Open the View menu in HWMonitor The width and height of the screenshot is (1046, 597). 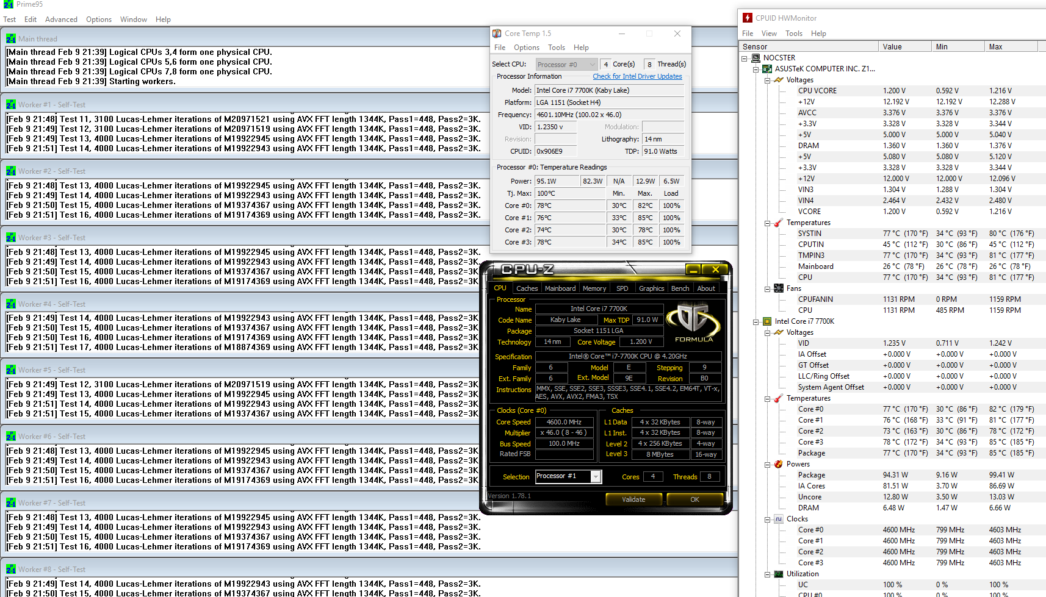coord(769,34)
